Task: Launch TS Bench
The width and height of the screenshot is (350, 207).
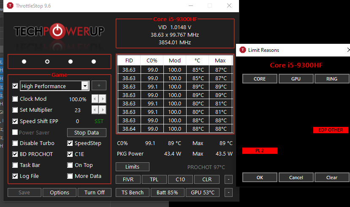Action: [x=133, y=193]
